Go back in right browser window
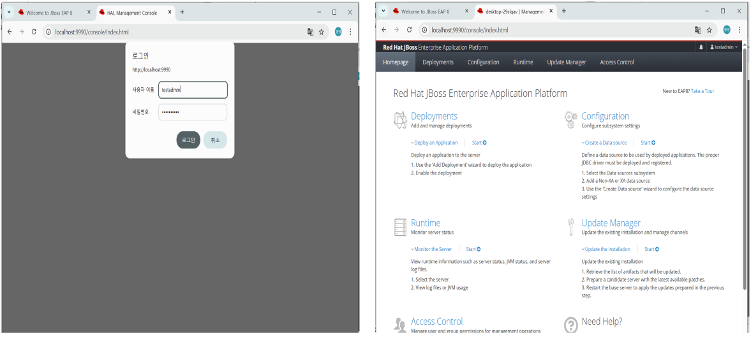The width and height of the screenshot is (751, 344). [384, 30]
